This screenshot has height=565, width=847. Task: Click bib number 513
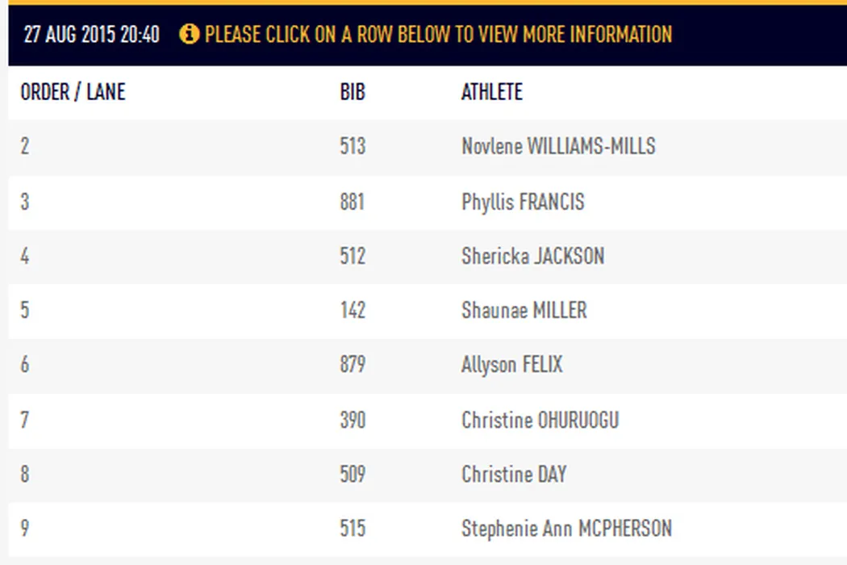(x=353, y=146)
